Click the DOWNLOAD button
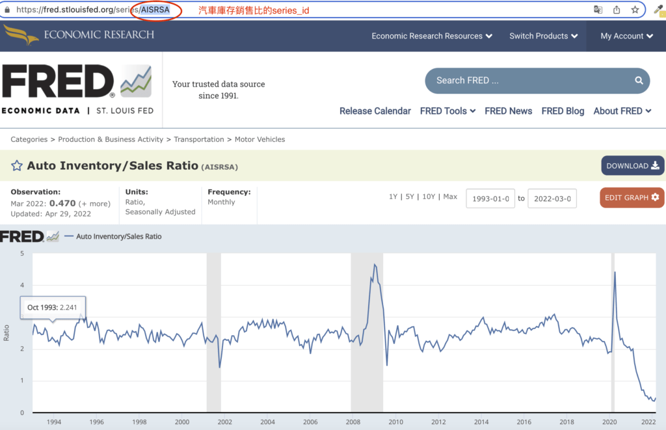666x430 pixels. tap(632, 166)
